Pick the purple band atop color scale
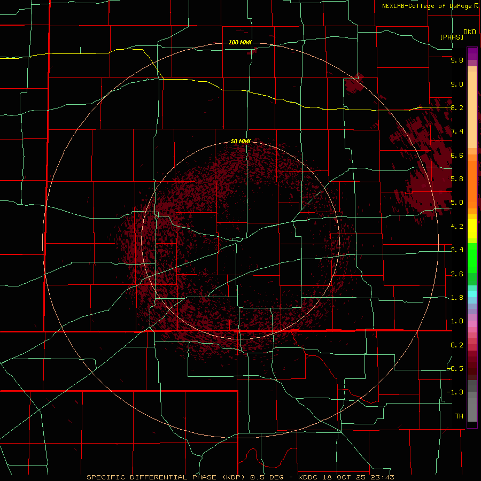 [472, 53]
